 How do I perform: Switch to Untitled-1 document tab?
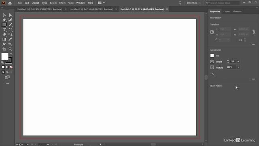pyautogui.click(x=40, y=9)
